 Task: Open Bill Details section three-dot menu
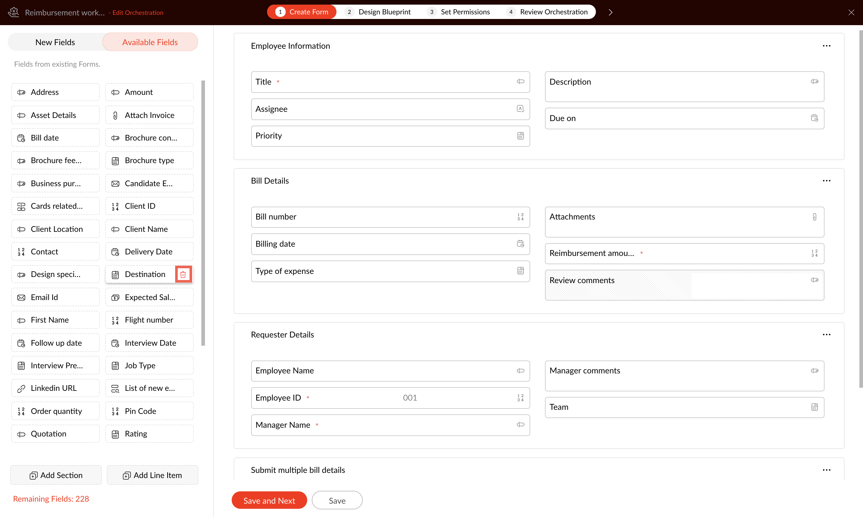tap(826, 181)
